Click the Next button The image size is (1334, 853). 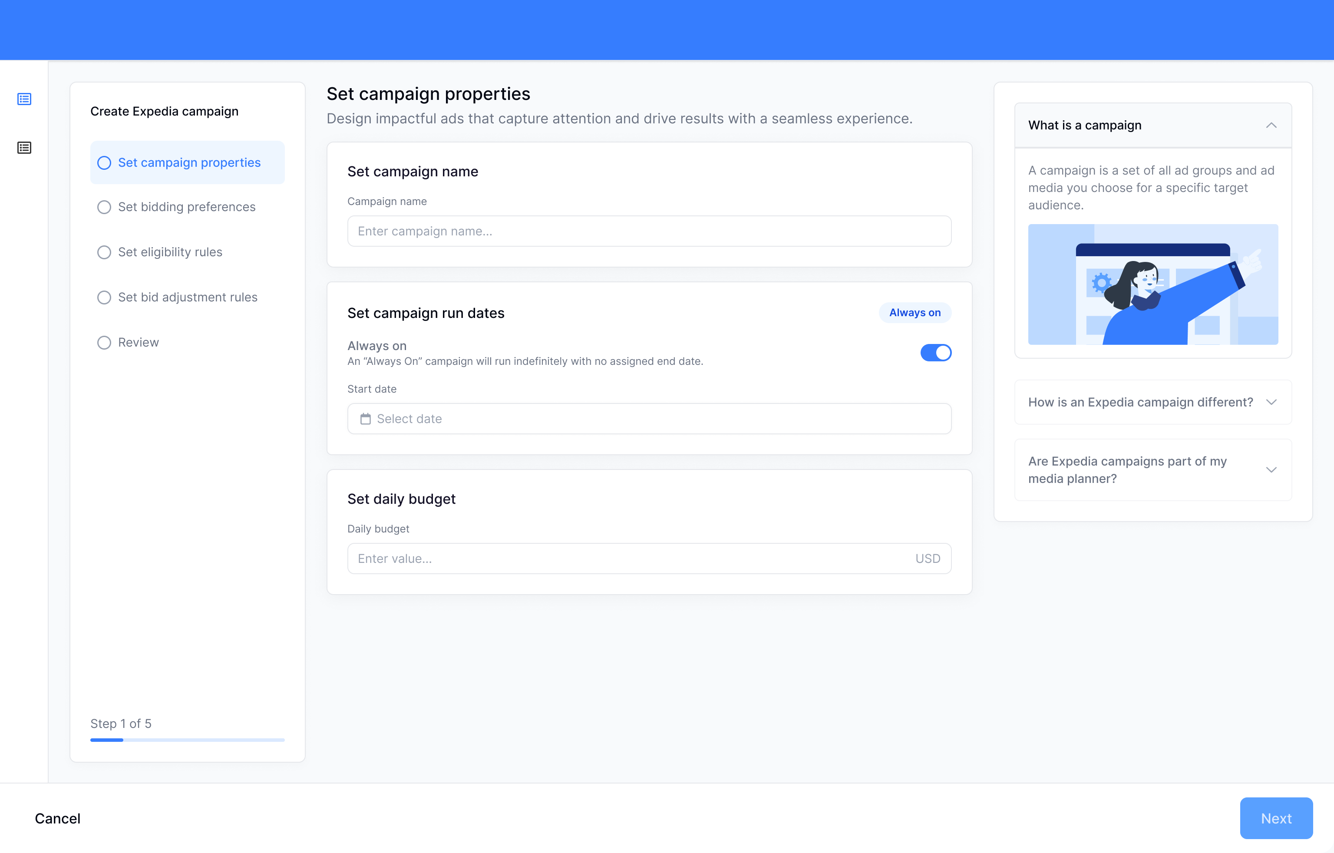(1276, 818)
